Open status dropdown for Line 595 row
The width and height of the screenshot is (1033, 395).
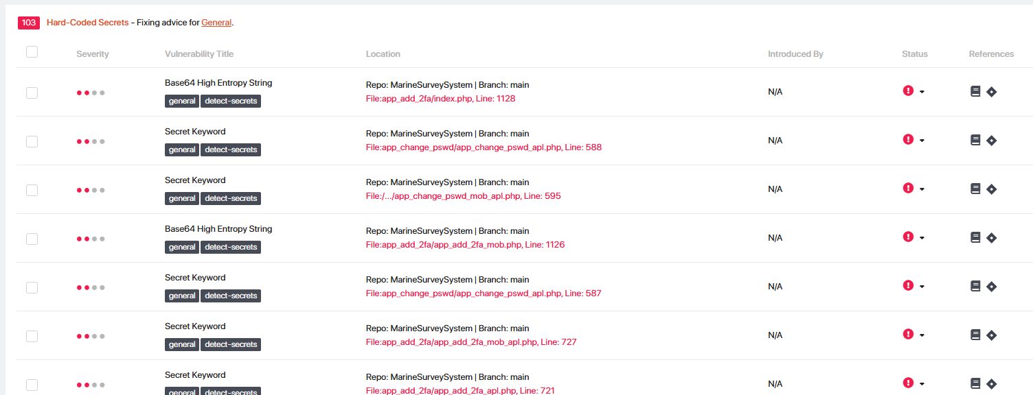point(922,189)
